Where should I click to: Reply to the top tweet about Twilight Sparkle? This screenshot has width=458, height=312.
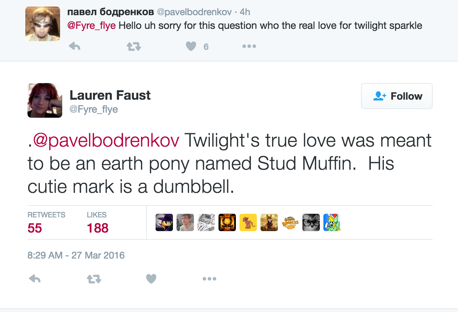click(x=74, y=46)
